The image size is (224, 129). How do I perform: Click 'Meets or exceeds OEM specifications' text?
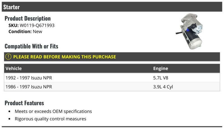tap(53, 111)
